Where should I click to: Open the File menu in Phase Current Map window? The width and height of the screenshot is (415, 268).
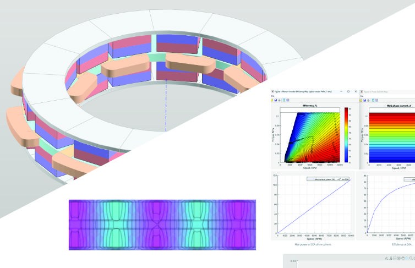tap(362, 96)
